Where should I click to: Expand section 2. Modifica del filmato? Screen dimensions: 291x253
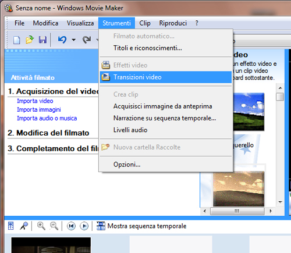(x=48, y=133)
